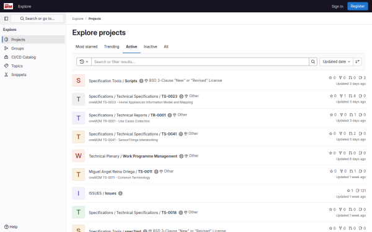Screen dimensions: 372x232
Task: Click the Snippets scissors icon
Action: tap(6, 75)
